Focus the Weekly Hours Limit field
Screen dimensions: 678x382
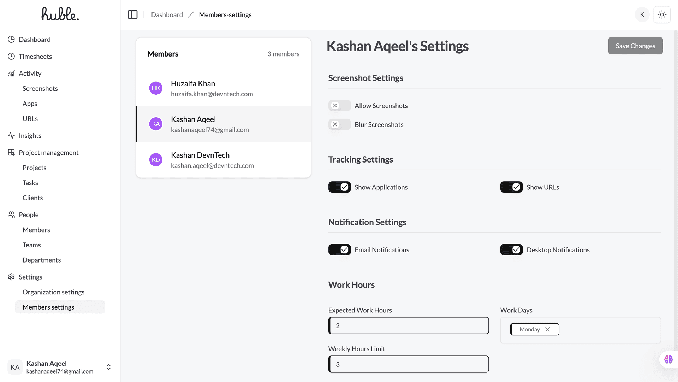(409, 364)
